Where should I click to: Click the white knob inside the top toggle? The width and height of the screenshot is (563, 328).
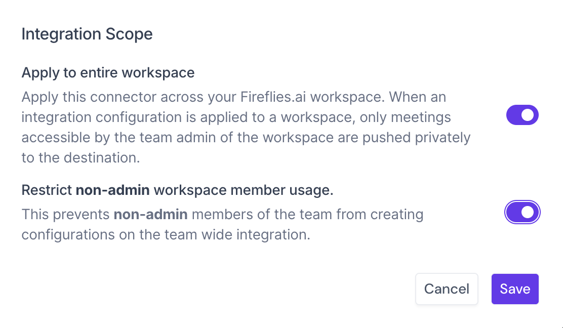click(x=528, y=115)
